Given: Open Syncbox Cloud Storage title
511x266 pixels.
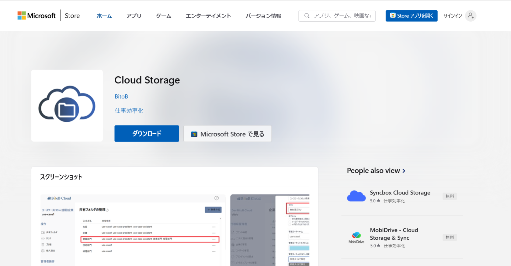Looking at the screenshot, I should click(x=400, y=193).
